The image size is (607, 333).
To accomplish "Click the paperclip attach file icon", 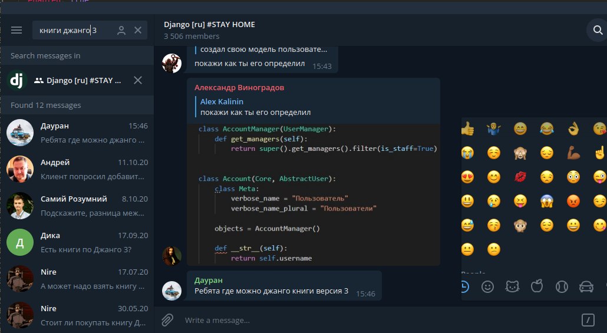I will pos(167,320).
